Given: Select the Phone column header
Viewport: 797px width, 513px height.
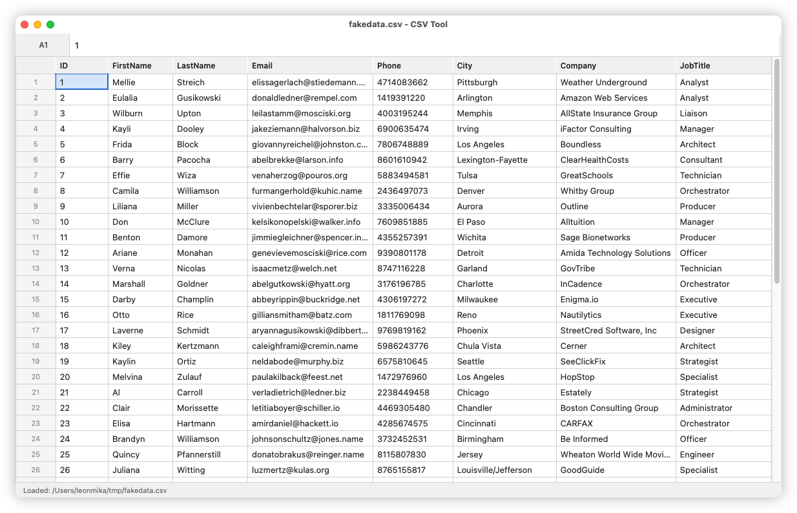Looking at the screenshot, I should click(413, 65).
